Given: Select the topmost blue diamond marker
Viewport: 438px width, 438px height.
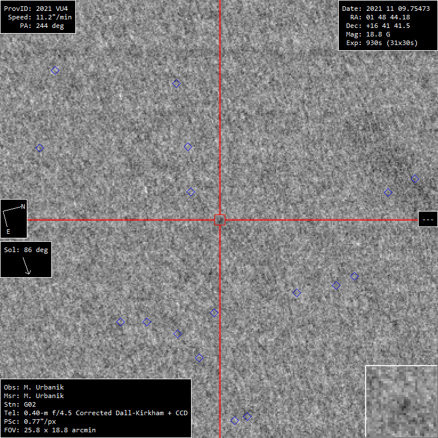Looking at the screenshot, I should coord(55,70).
